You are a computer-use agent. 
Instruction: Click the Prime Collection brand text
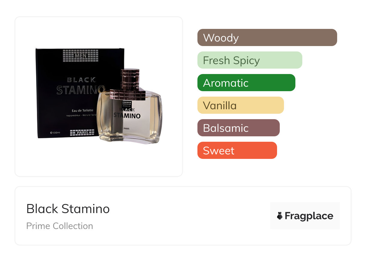(x=59, y=226)
